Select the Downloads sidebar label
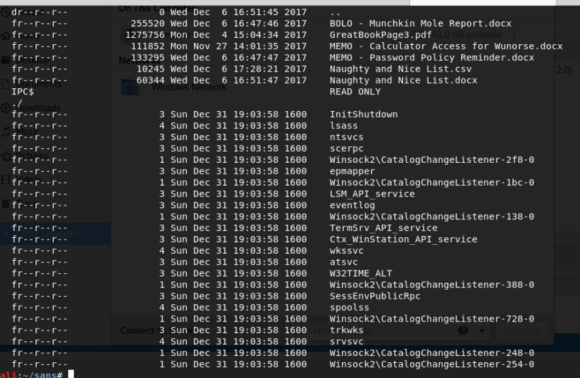This screenshot has width=580, height=378. [38, 108]
